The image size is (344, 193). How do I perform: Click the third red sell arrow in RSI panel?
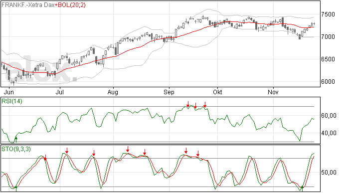[x=205, y=105]
